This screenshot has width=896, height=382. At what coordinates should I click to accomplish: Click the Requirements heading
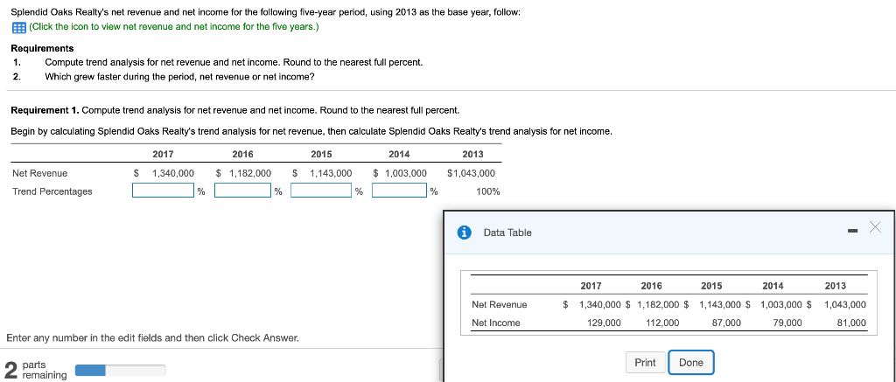[x=42, y=49]
